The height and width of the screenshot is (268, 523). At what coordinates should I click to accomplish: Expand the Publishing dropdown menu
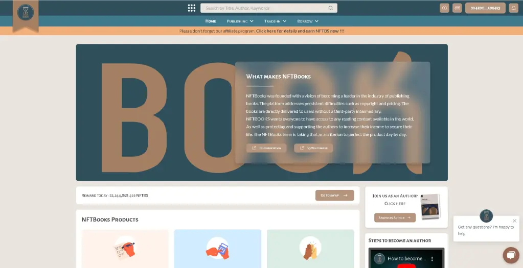click(x=240, y=21)
